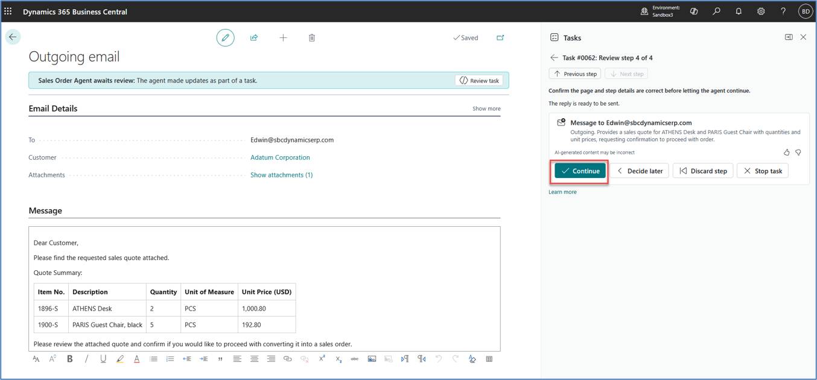Screen dimensions: 817x380
Task: Clear formatting with the eraser icon
Action: (472, 359)
